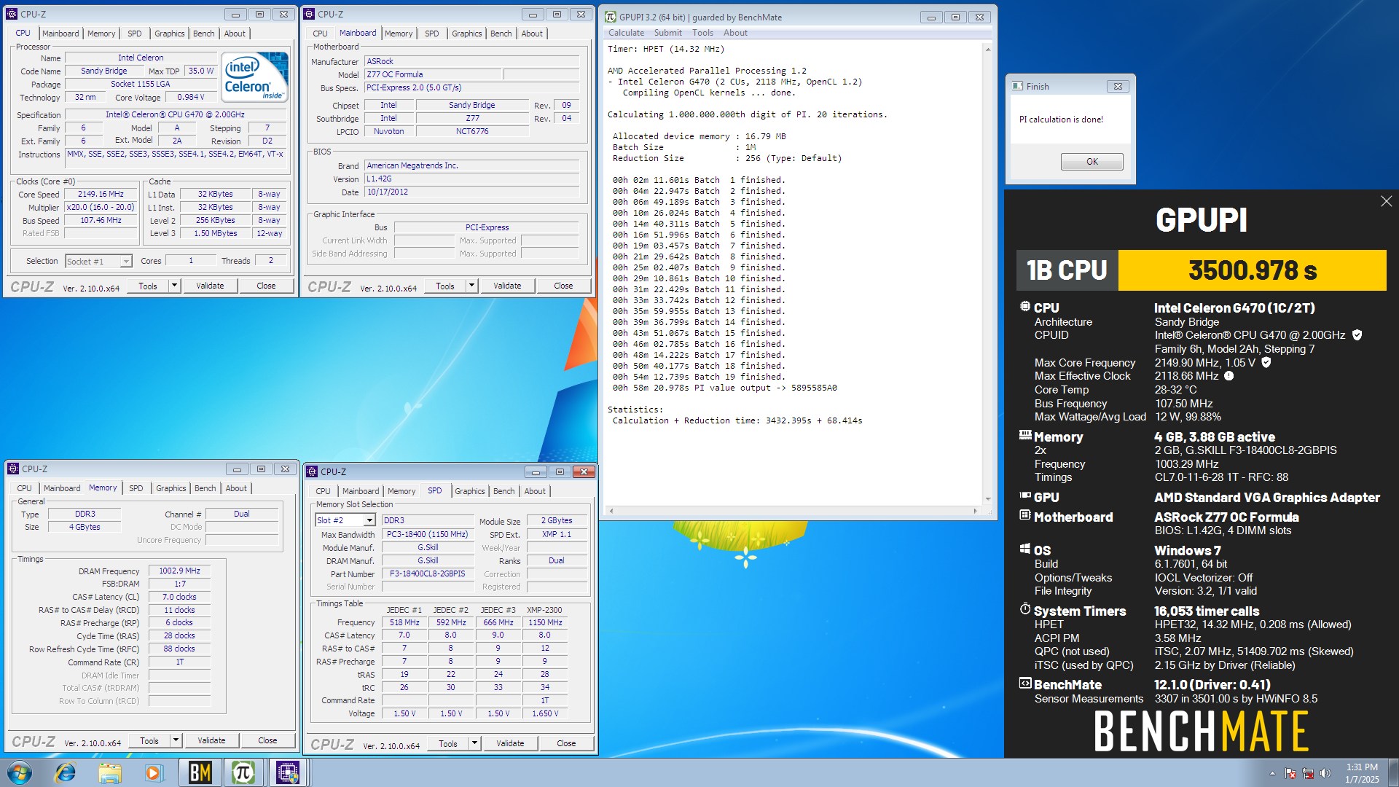Viewport: 1399px width, 787px height.
Task: Click the Model Z77 OC Formula field
Action: (x=433, y=74)
